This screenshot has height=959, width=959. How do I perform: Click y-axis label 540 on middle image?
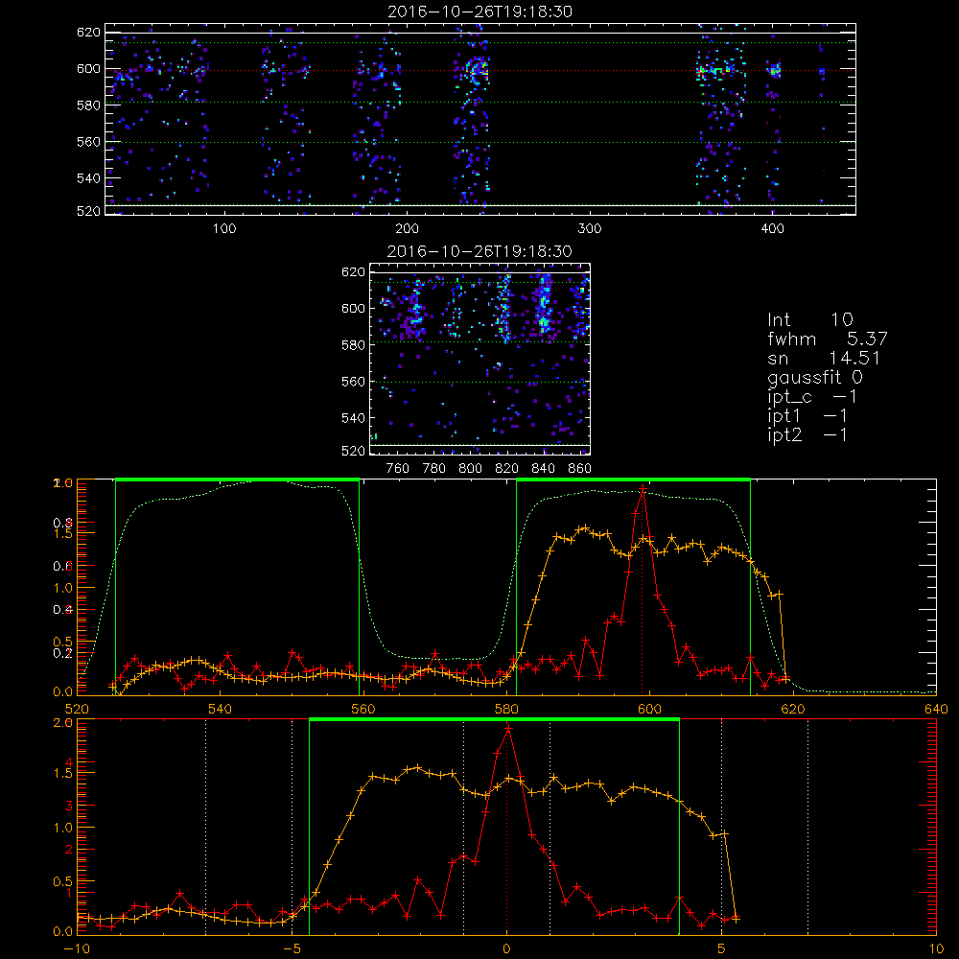[354, 418]
